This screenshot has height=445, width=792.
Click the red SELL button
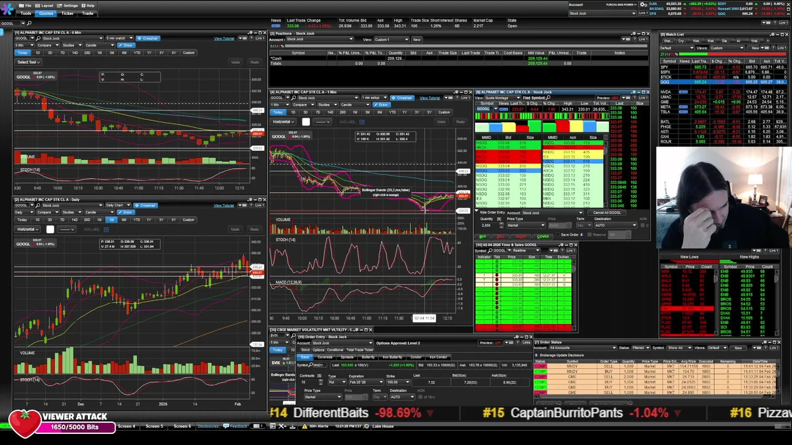click(x=501, y=237)
